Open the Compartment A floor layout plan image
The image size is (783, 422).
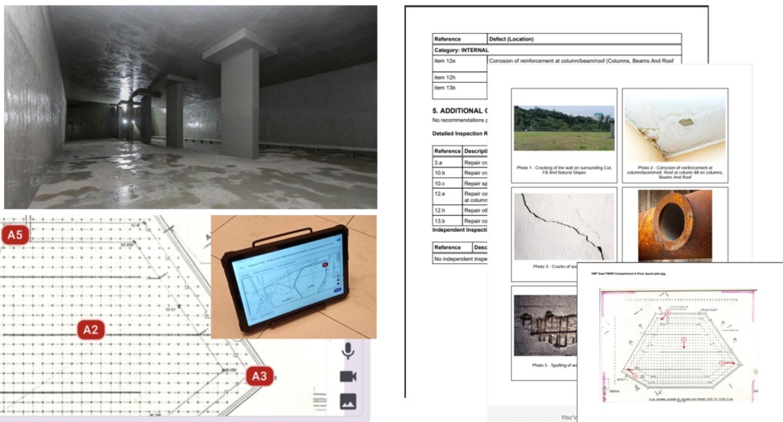(679, 346)
